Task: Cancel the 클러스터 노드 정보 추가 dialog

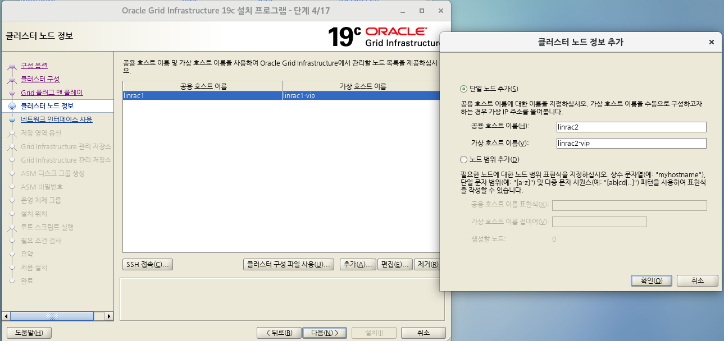Action: (x=698, y=280)
